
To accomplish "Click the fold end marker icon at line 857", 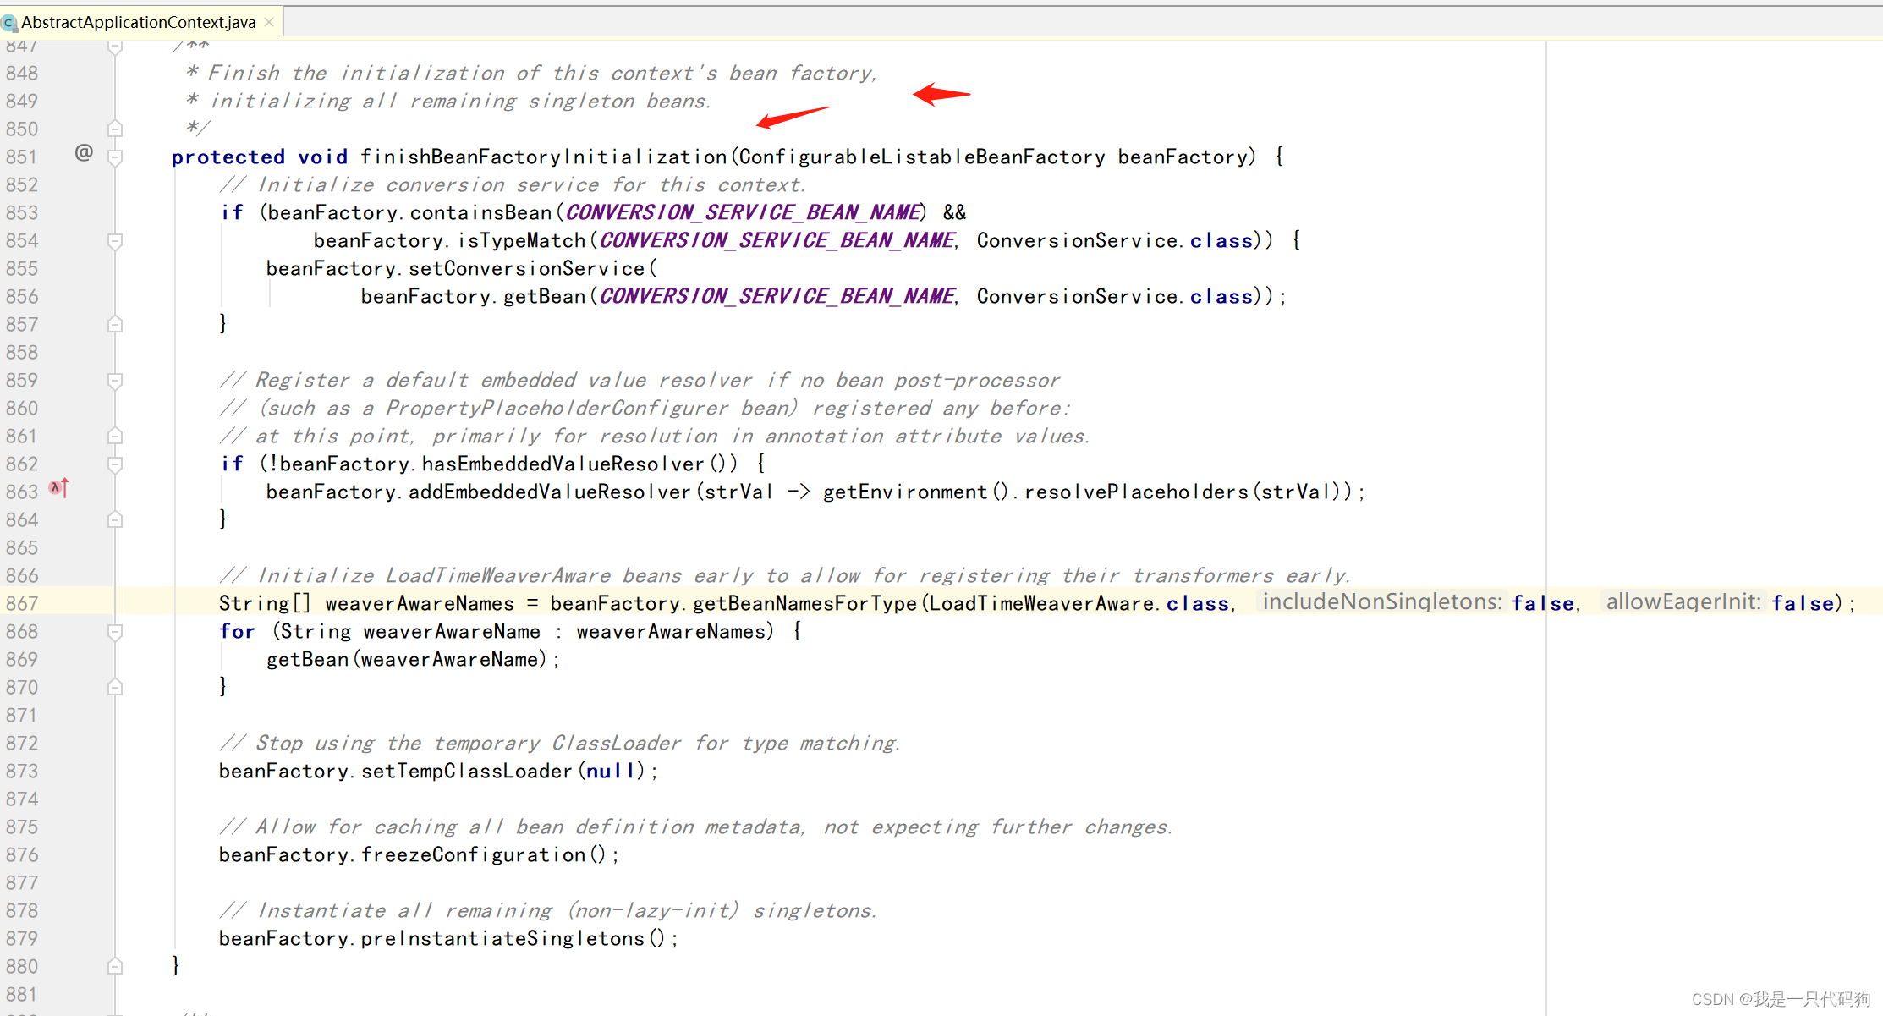I will (x=115, y=324).
